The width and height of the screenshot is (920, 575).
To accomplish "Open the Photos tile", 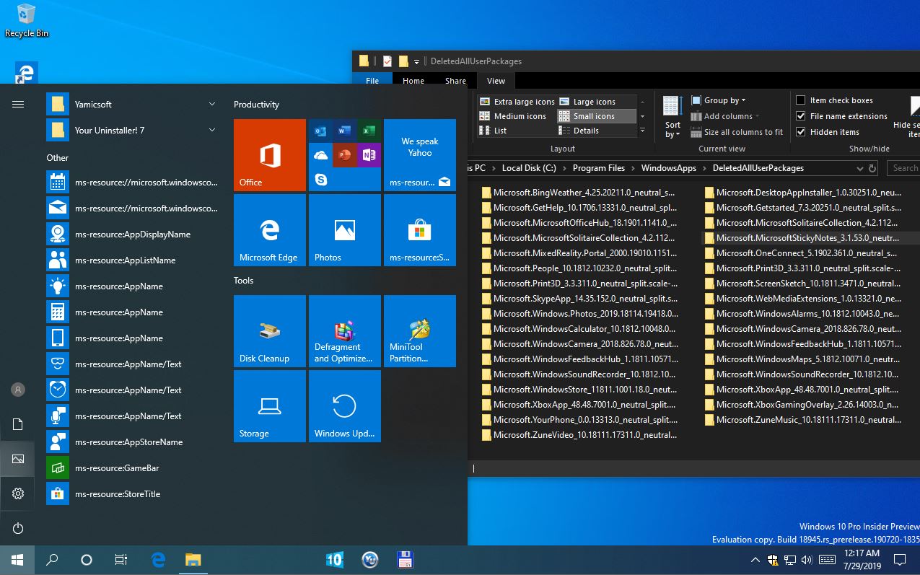I will click(x=345, y=230).
